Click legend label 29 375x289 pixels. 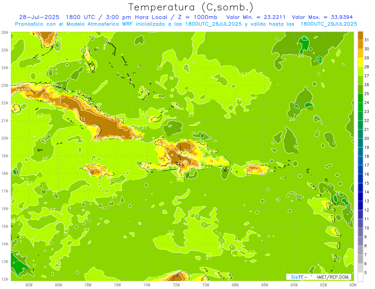[367, 58]
